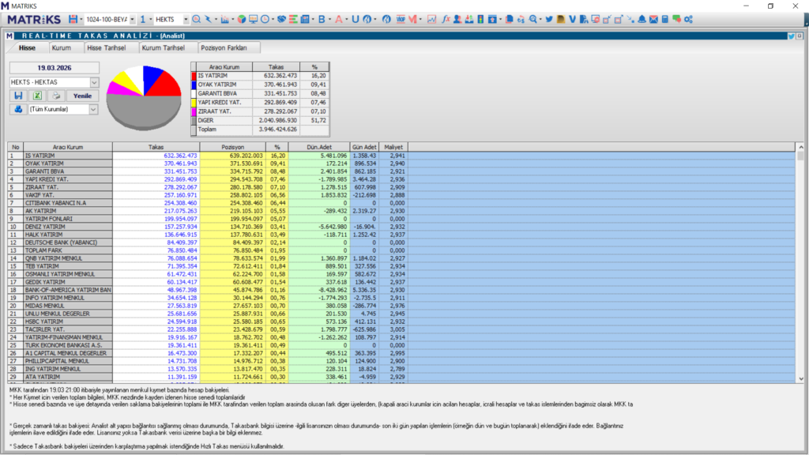Click the red IS YATIRIM color swatch in the legend

194,76
